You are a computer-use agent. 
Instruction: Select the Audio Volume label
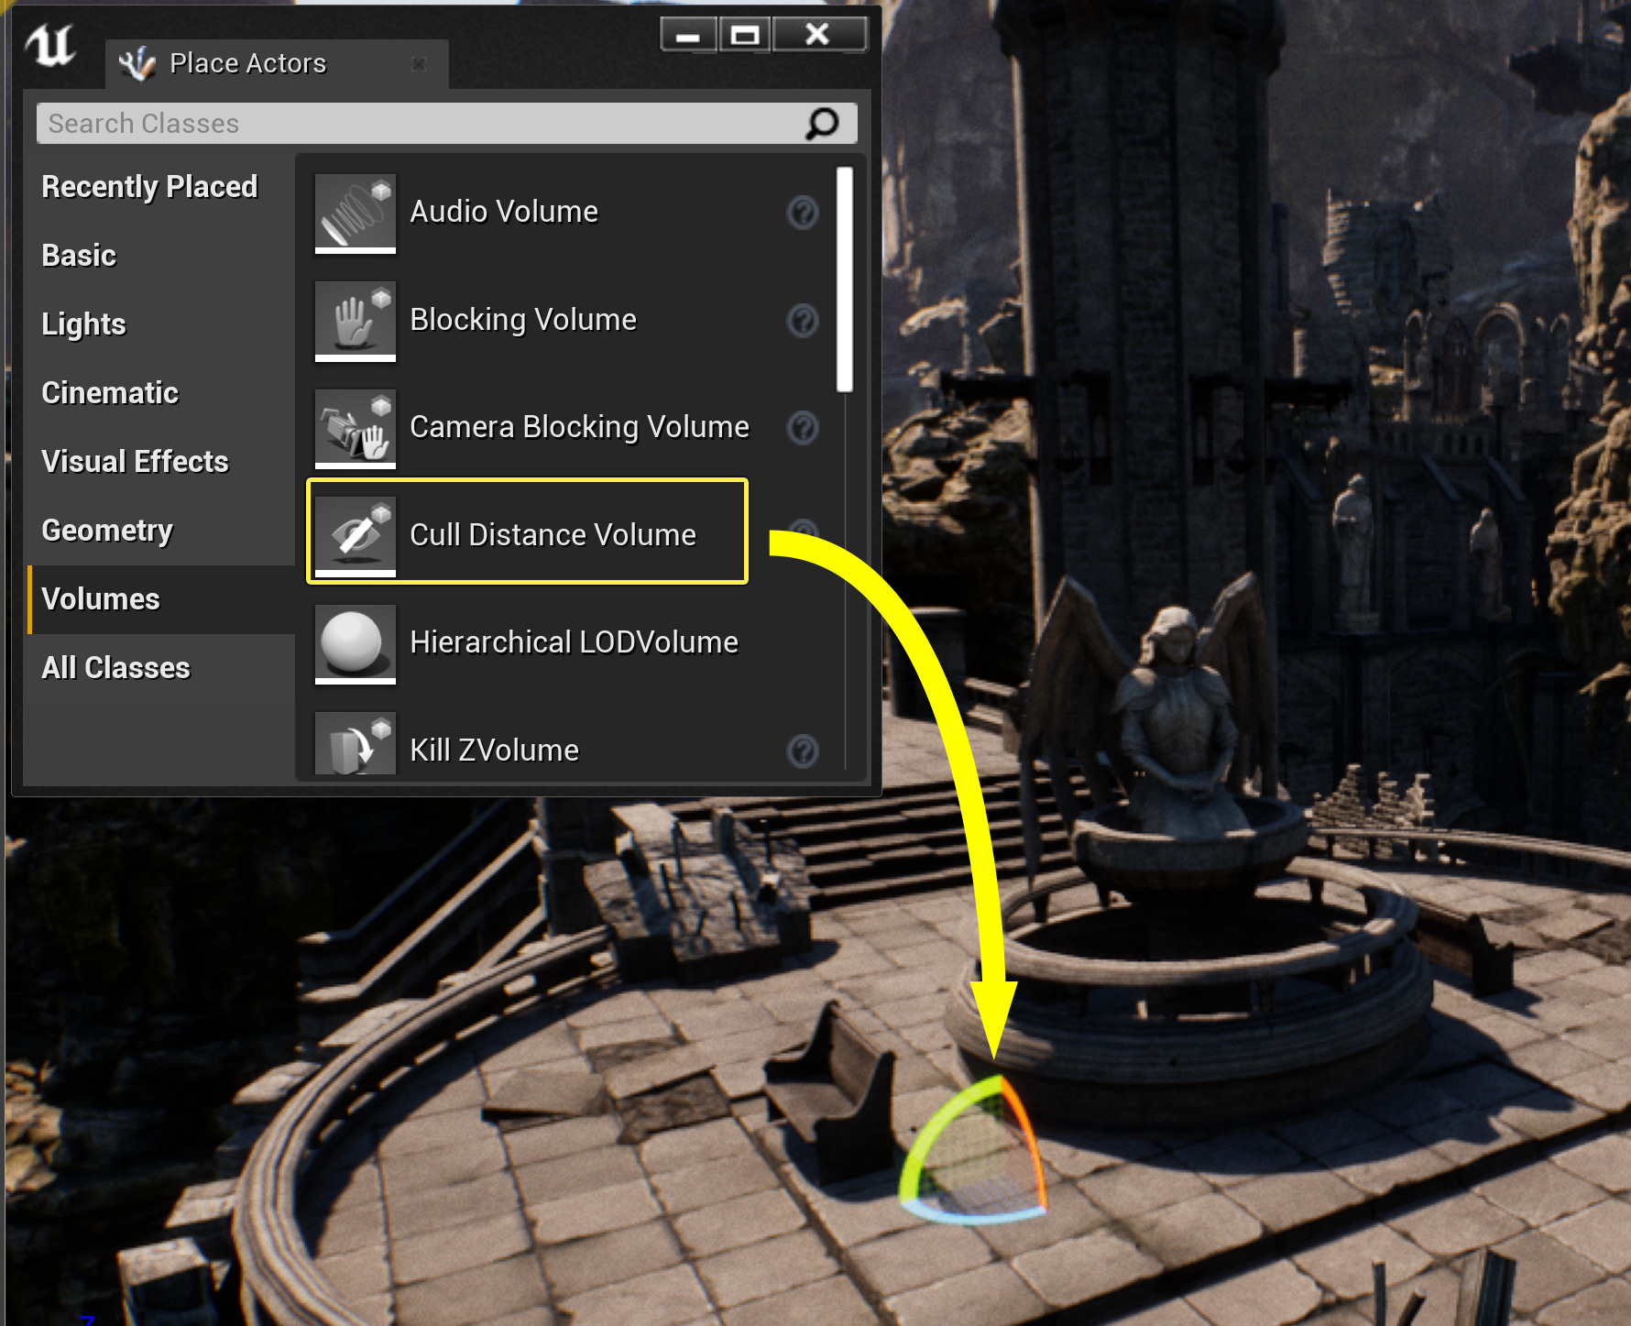(x=504, y=212)
